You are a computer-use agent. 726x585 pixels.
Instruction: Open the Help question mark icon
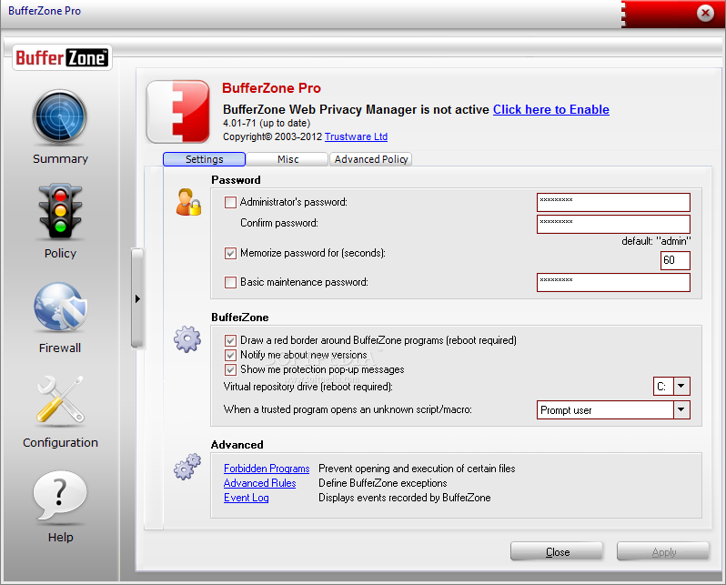pos(60,496)
